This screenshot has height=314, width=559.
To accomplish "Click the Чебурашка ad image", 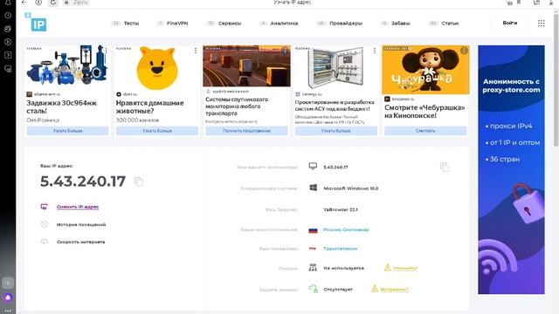I will click(x=425, y=70).
